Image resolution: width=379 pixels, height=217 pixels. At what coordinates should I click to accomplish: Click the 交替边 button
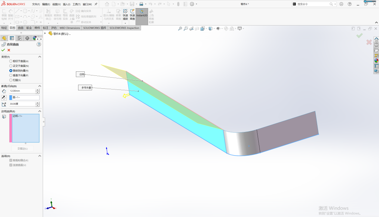pos(23,149)
